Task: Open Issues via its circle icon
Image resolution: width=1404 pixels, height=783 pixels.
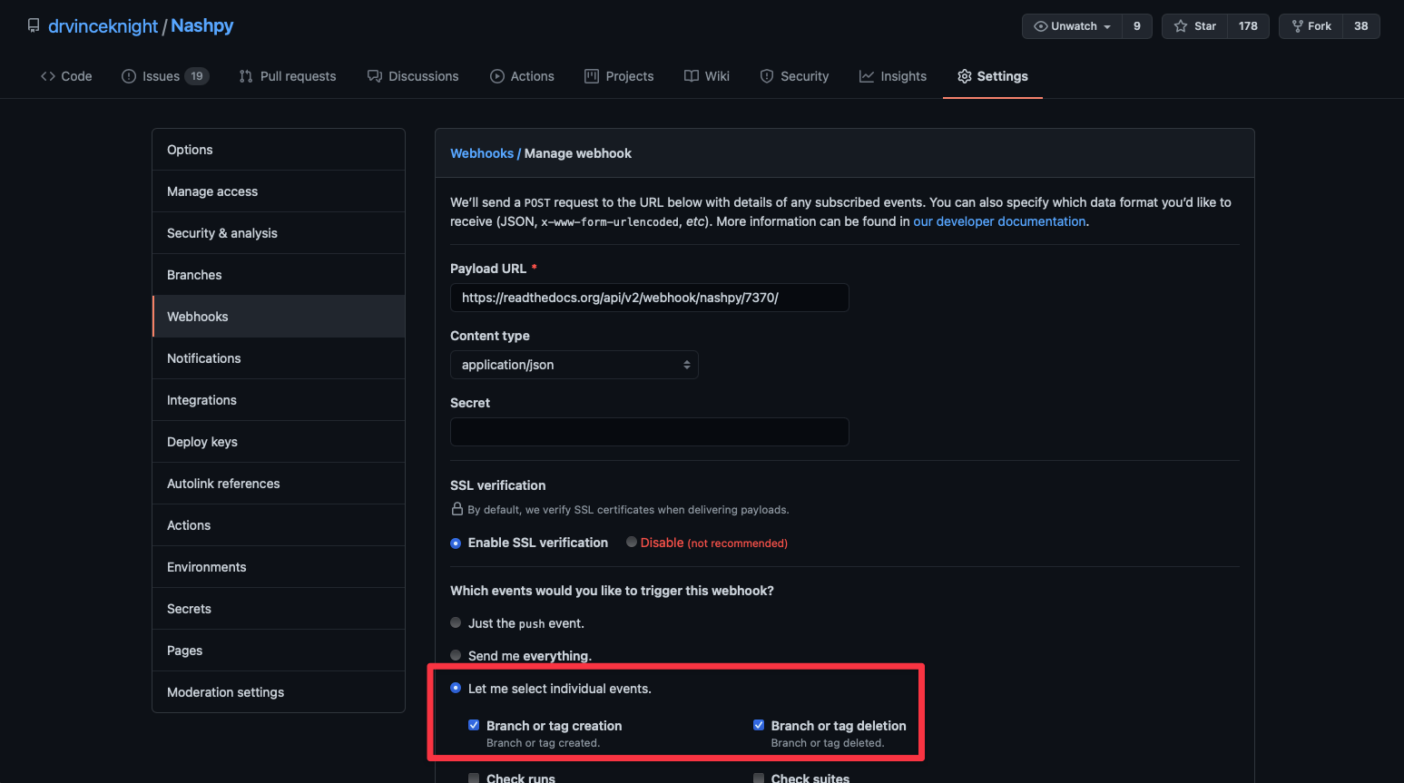Action: 129,76
